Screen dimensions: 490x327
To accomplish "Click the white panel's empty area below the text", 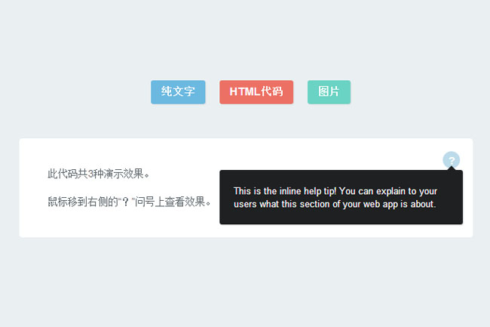I will tap(113, 225).
